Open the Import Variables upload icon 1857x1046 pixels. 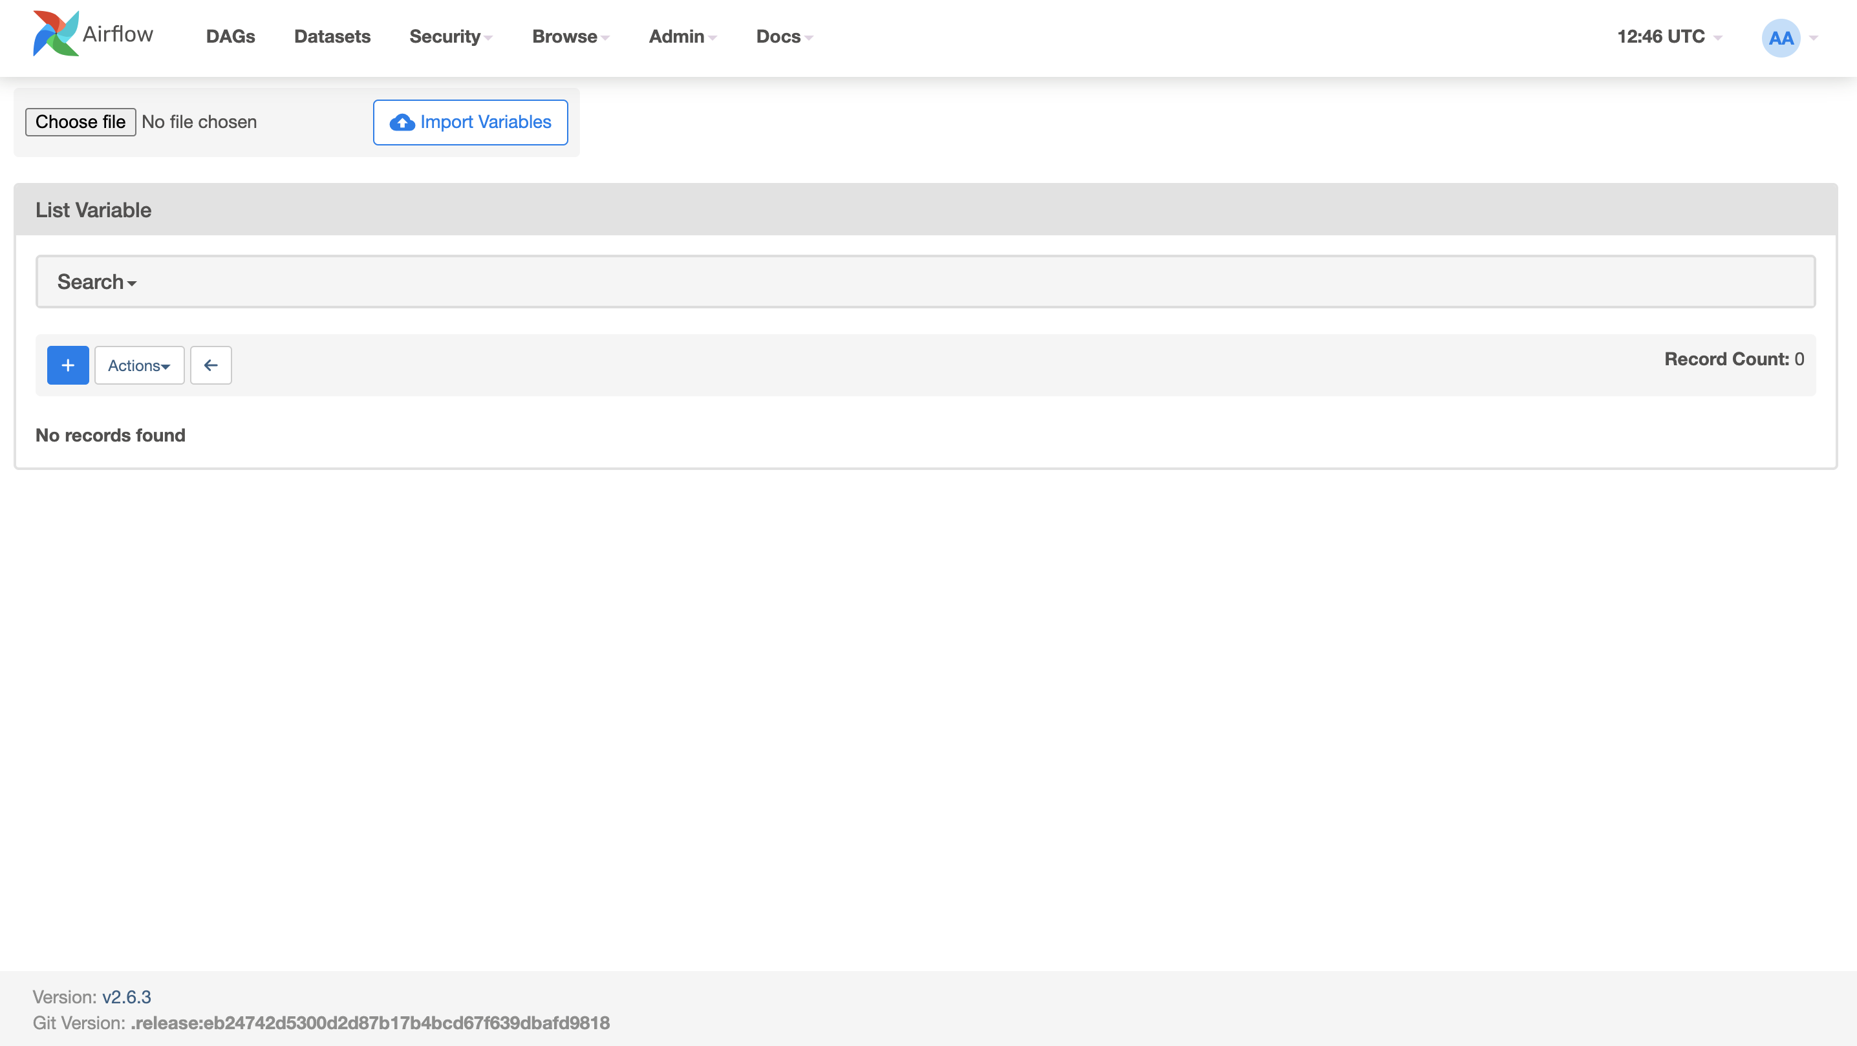tap(402, 123)
